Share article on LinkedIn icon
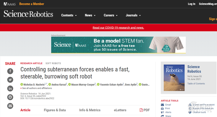The width and height of the screenshot is (217, 117). tap(10, 88)
